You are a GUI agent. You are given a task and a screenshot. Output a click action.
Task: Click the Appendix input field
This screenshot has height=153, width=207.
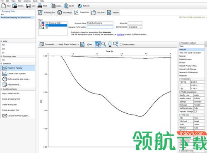pyautogui.click(x=135, y=23)
